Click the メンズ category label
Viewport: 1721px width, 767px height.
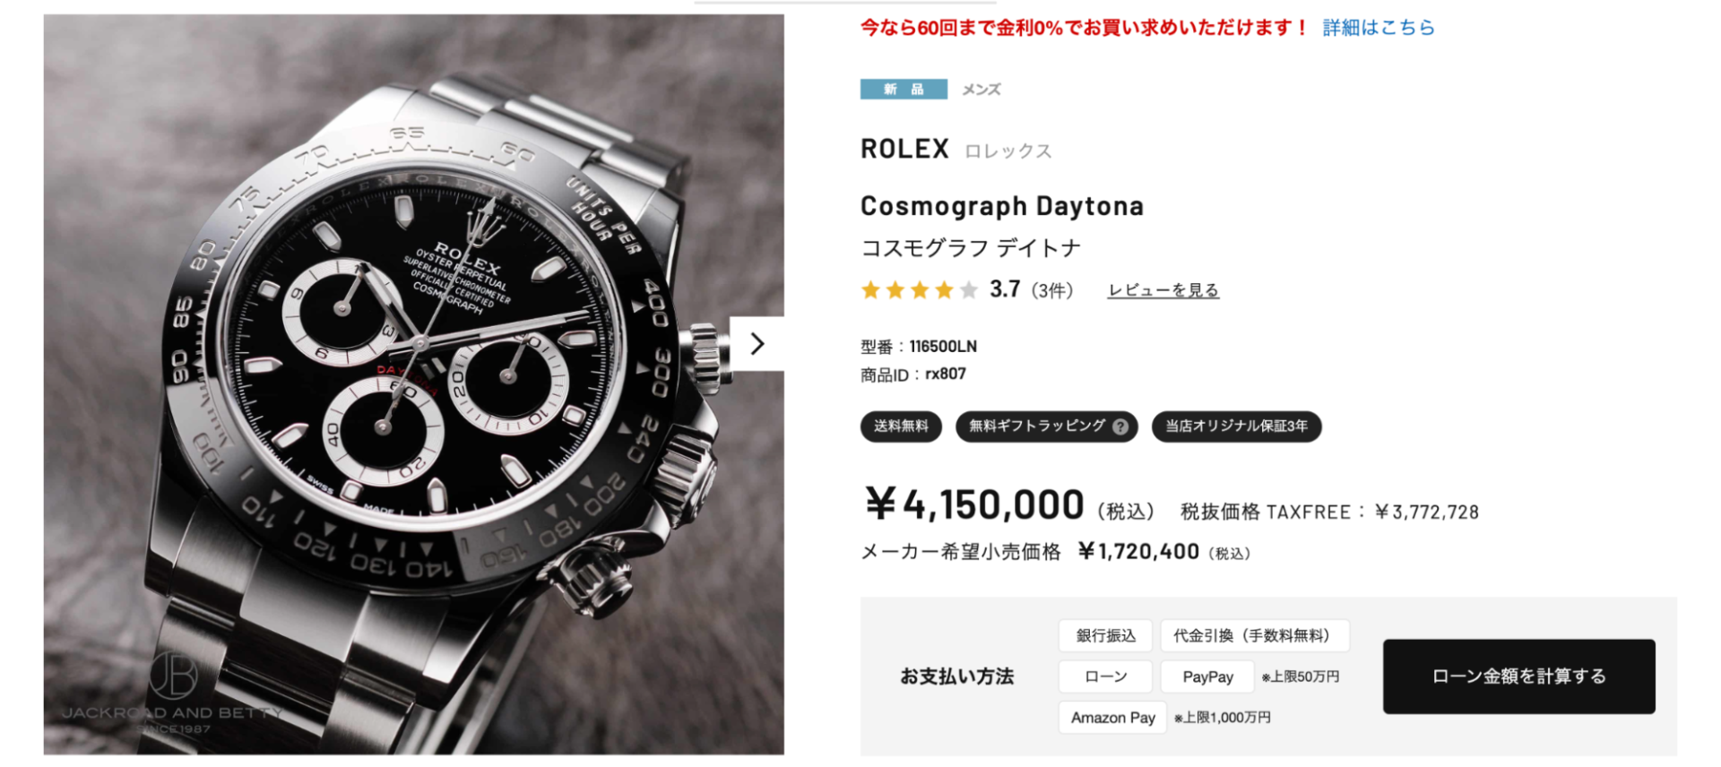coord(982,90)
